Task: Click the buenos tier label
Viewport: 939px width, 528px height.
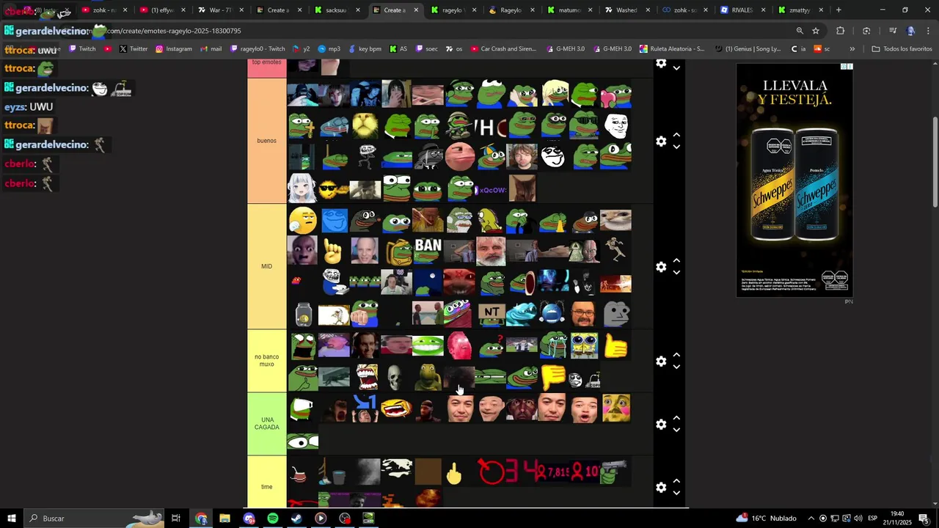Action: click(266, 141)
